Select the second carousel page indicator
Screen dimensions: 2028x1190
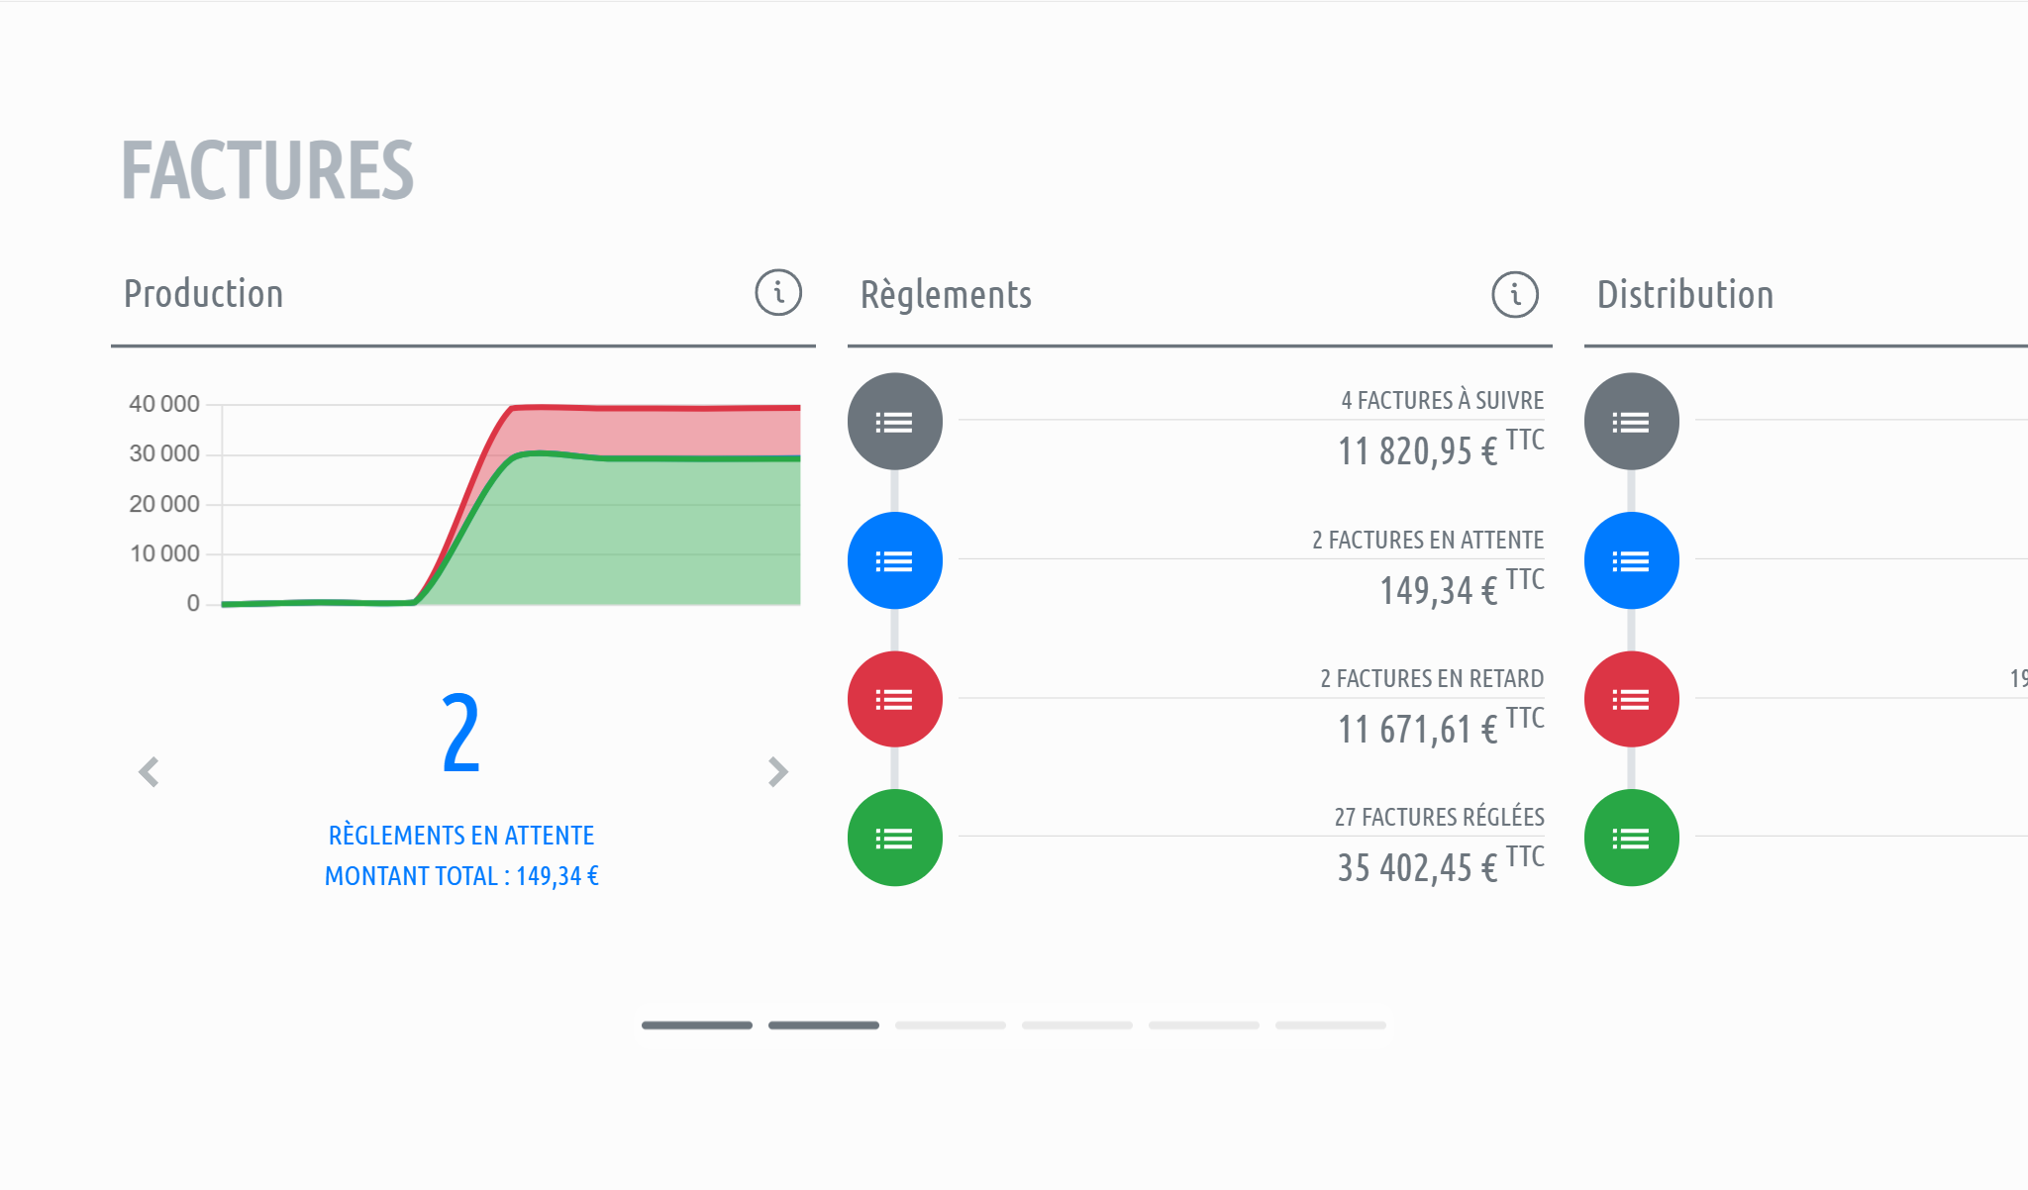coord(823,1026)
